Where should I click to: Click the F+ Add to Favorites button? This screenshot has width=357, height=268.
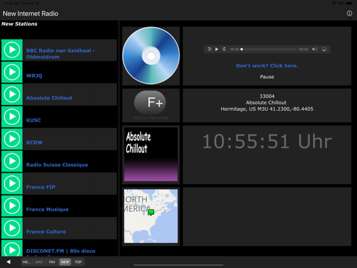pyautogui.click(x=150, y=102)
